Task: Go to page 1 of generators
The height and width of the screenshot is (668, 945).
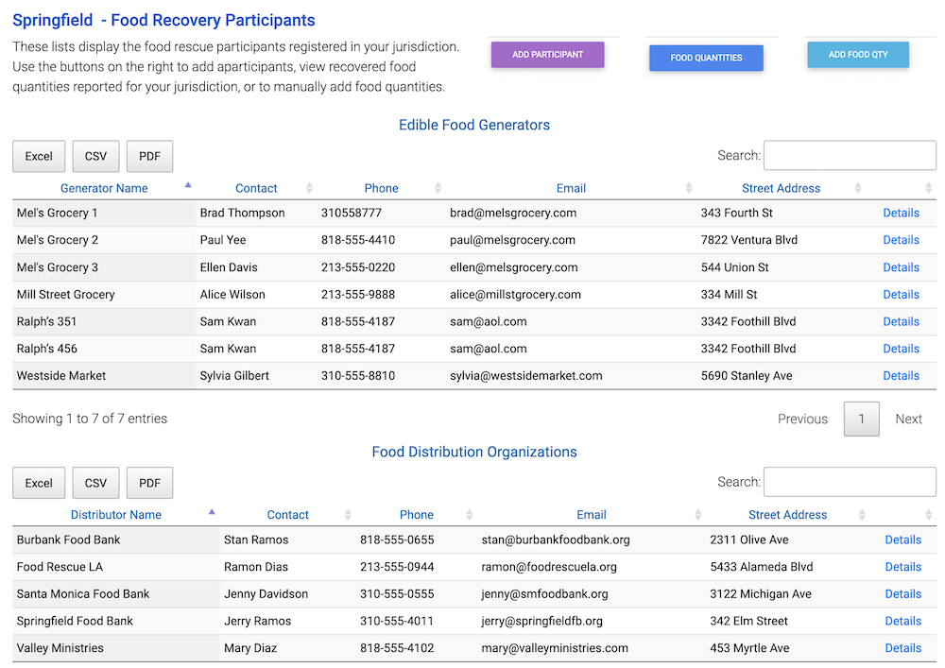Action: click(x=861, y=420)
